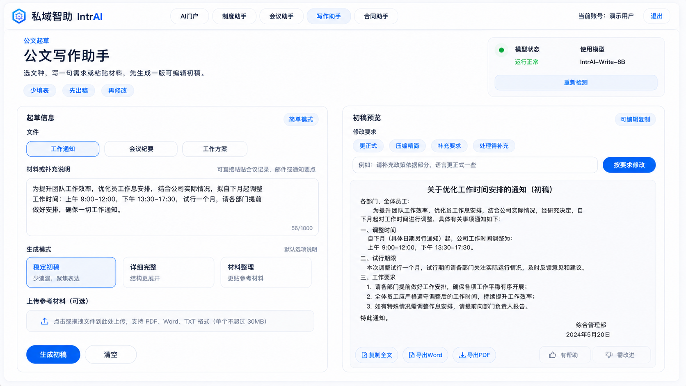Click the 按要求修改 button

[629, 165]
